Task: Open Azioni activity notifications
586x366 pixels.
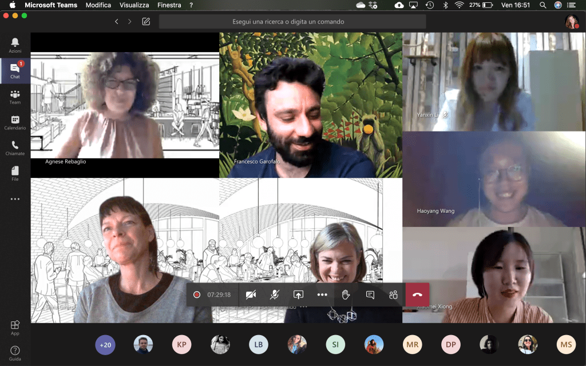Action: coord(15,45)
